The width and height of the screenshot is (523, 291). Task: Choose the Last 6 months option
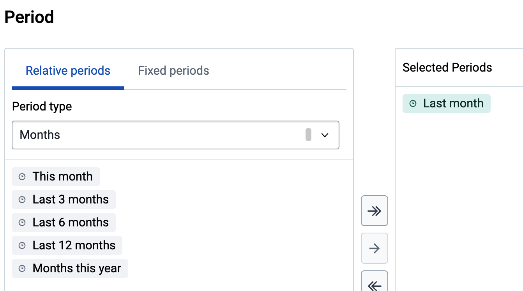coord(64,223)
